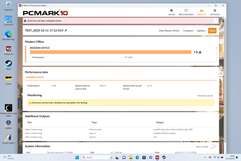Screen dimensions: 241x161
Task: Go to the Benchmarks section
Action: coord(186,12)
